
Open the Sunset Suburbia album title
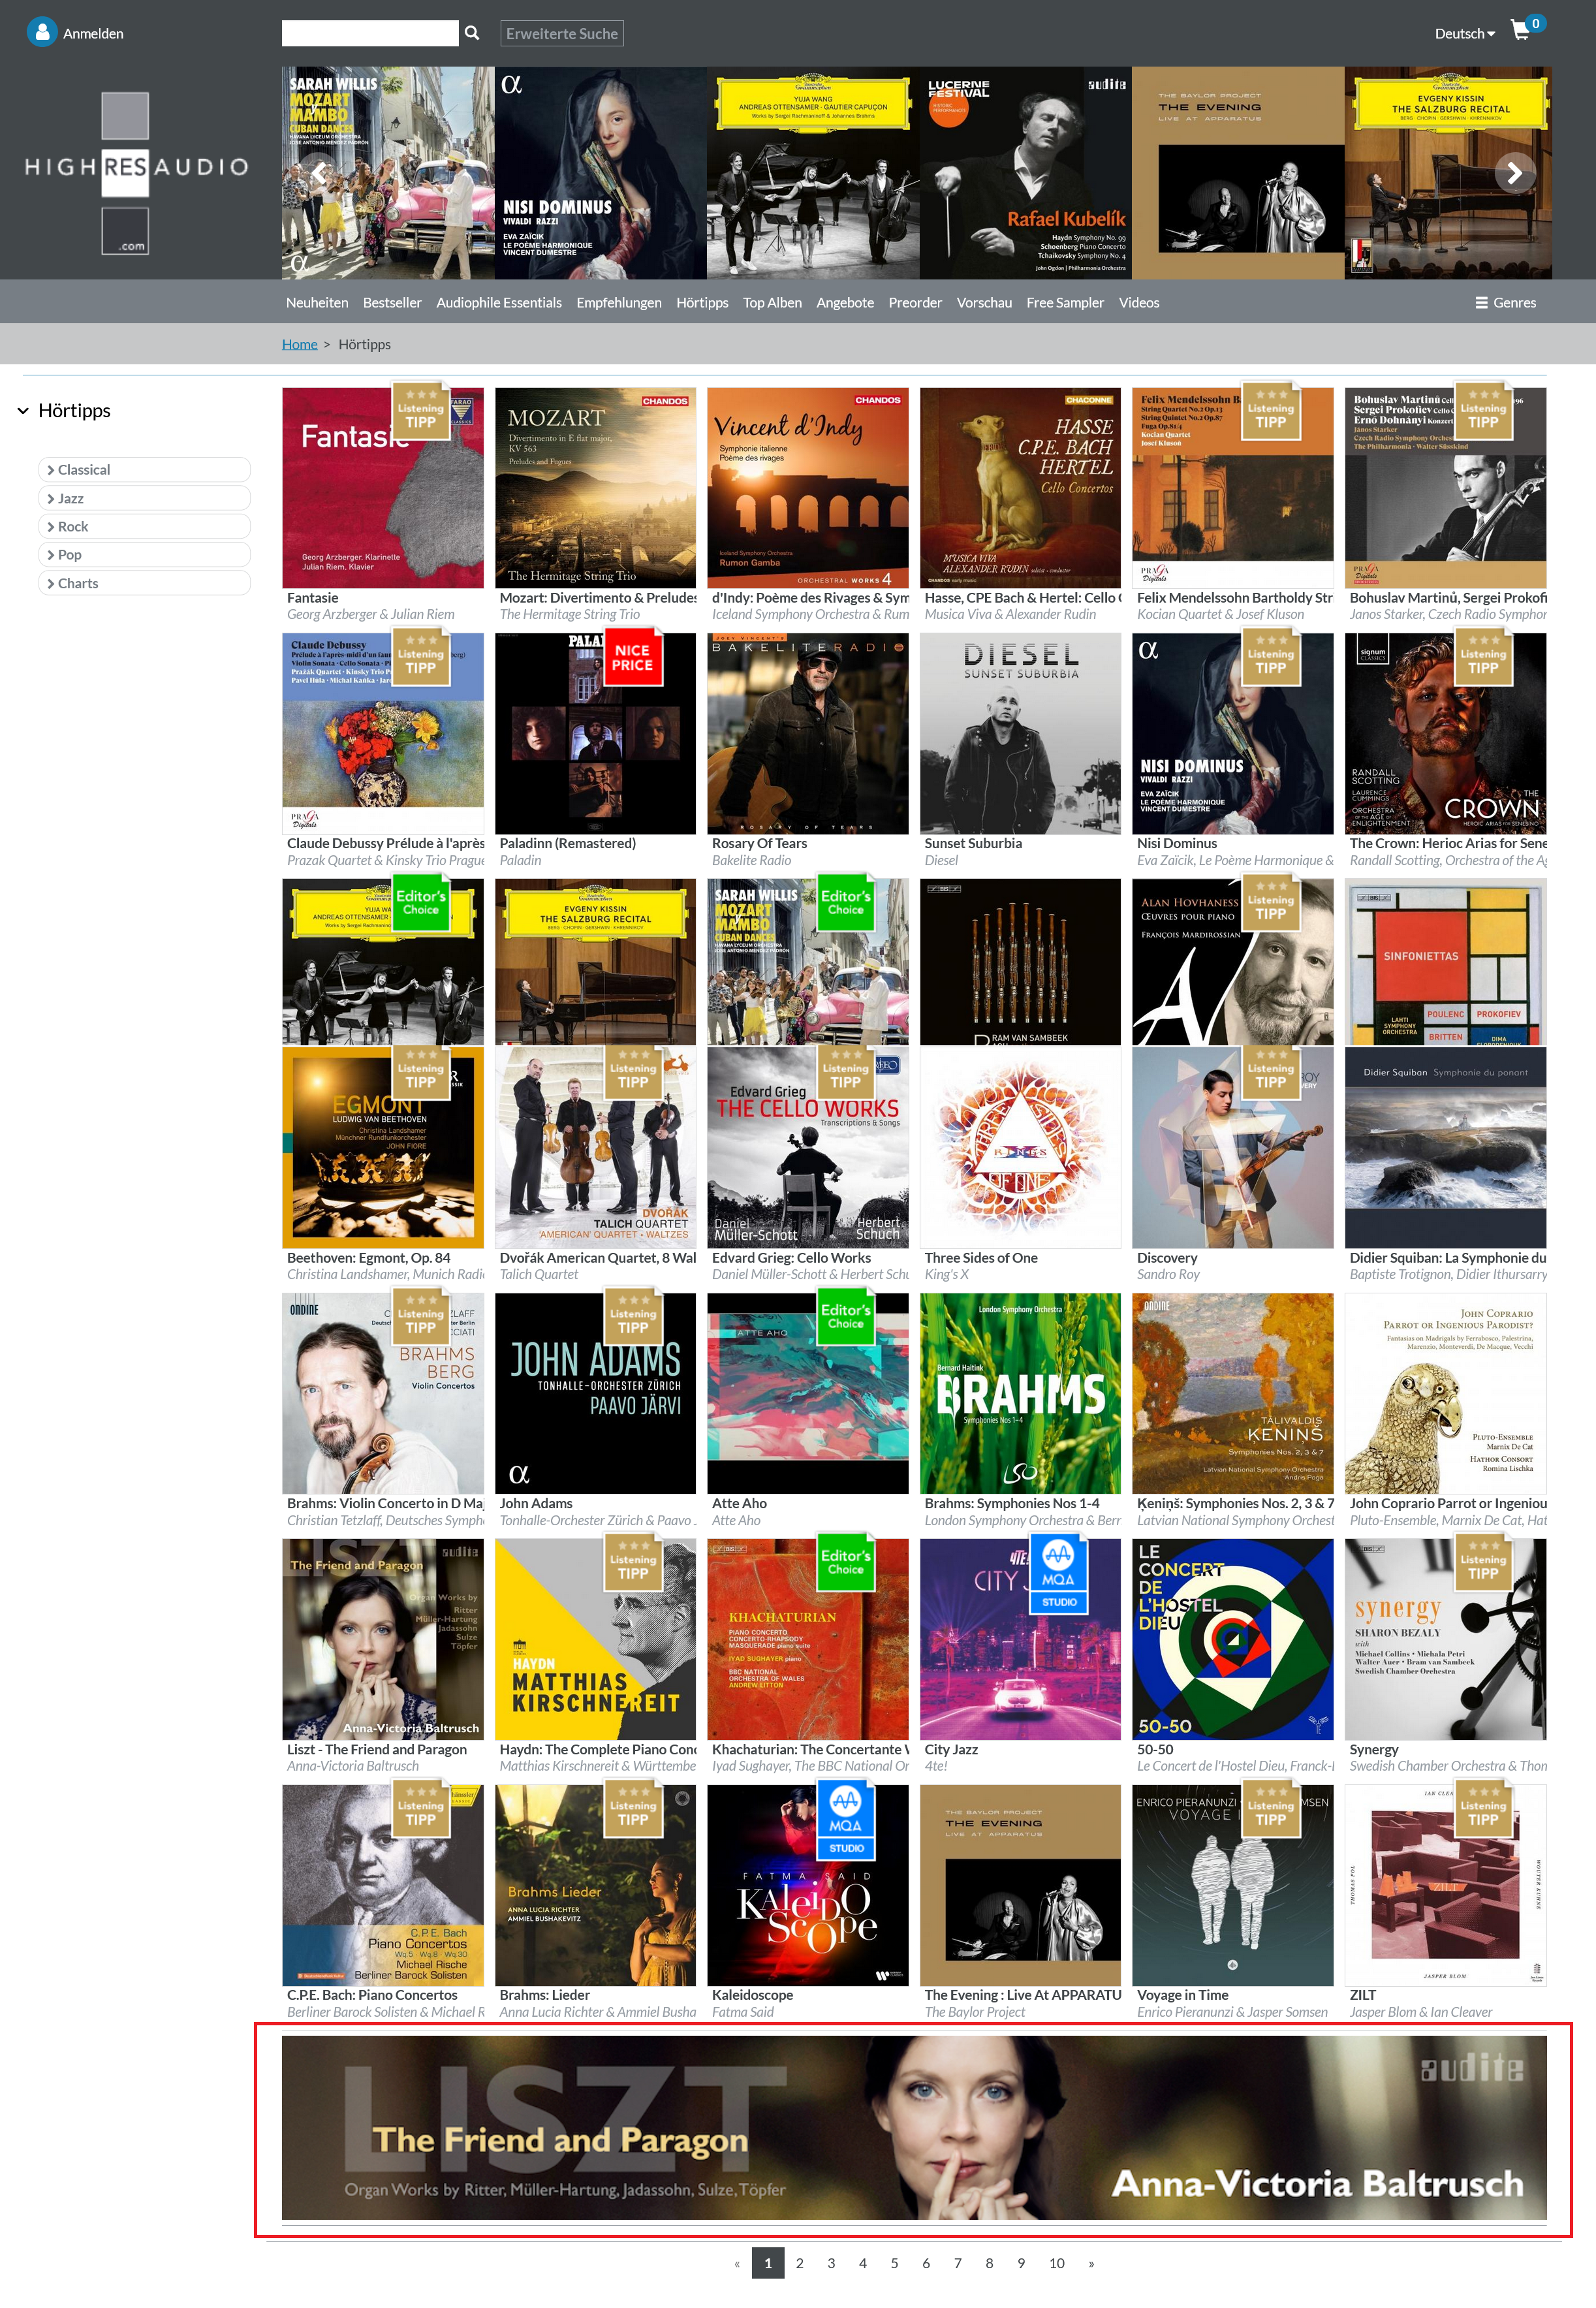(973, 844)
